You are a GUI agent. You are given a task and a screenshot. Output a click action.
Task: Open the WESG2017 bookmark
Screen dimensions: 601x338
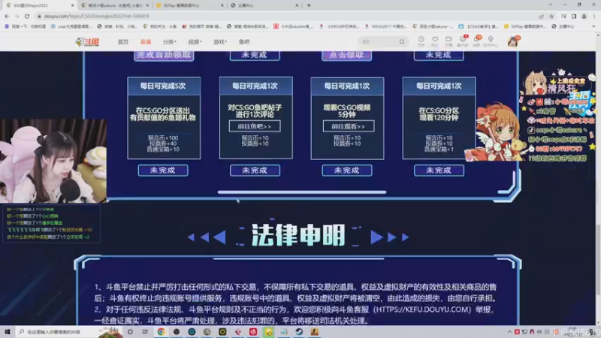click(386, 26)
